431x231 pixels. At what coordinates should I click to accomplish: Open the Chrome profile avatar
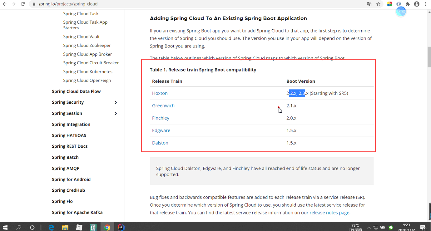417,4
